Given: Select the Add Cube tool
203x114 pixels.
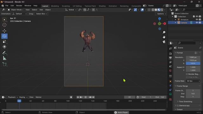Looking at the screenshot, I should coord(4,64).
